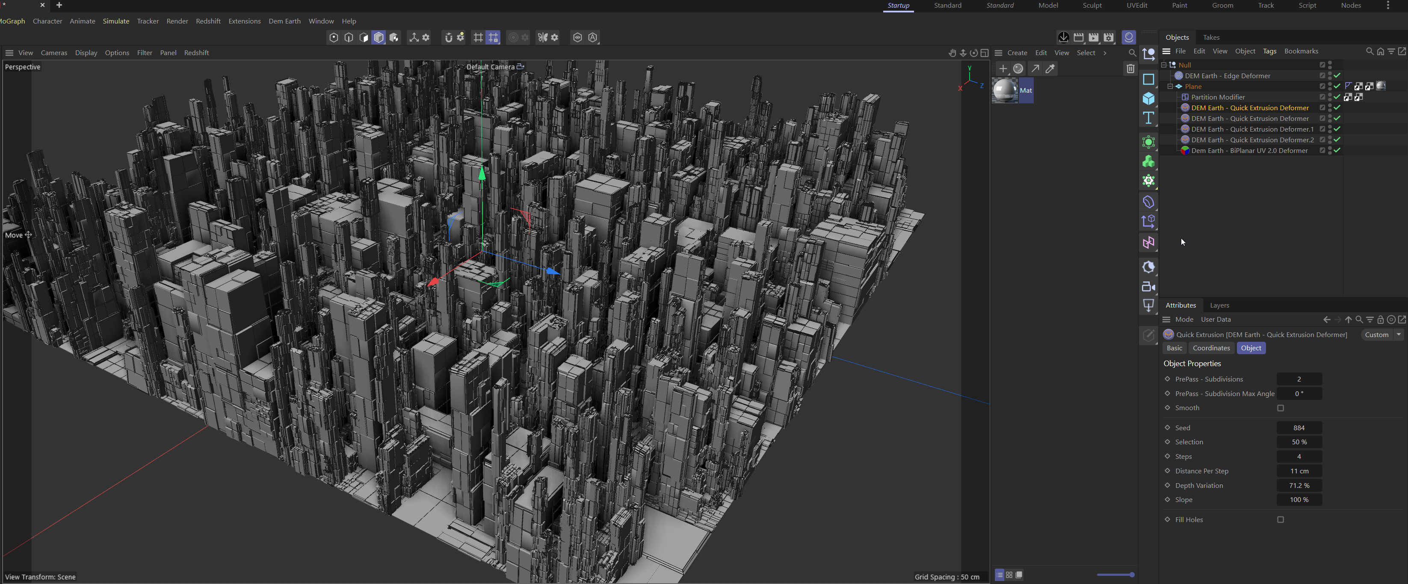Click the Text spline tool icon
1408x584 pixels.
click(x=1148, y=118)
